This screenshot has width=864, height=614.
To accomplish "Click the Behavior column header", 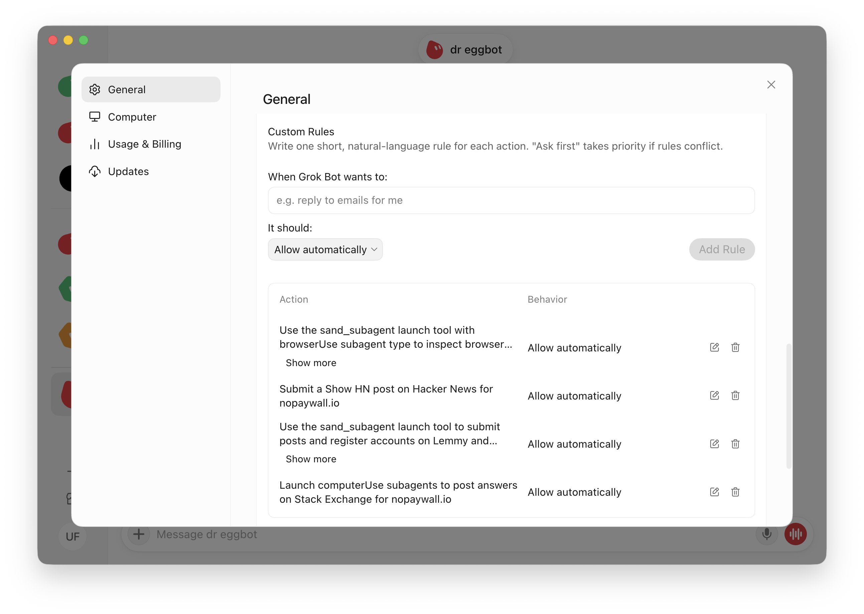I will pos(547,299).
